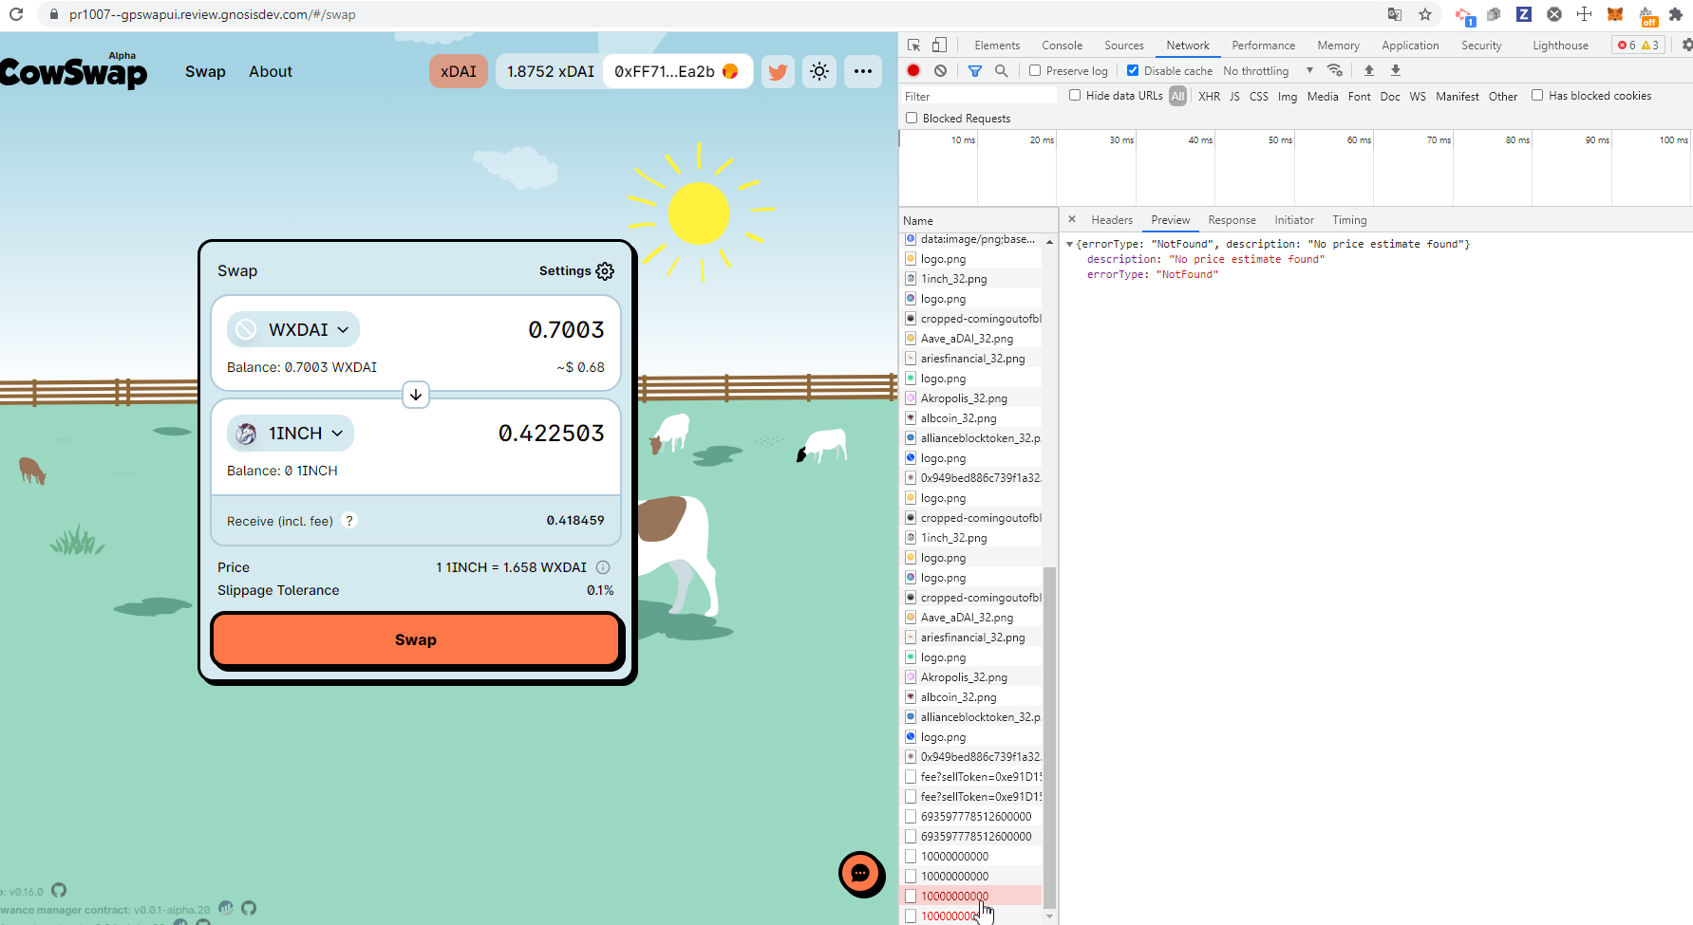Filter requests by Img type
This screenshot has height=925, width=1693.
point(1287,96)
